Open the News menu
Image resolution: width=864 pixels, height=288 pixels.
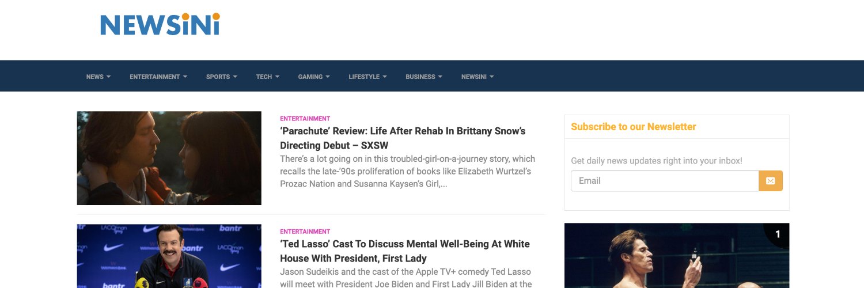(98, 77)
